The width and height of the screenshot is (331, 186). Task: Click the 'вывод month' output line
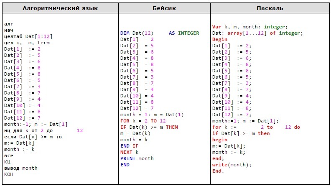coord(21,168)
